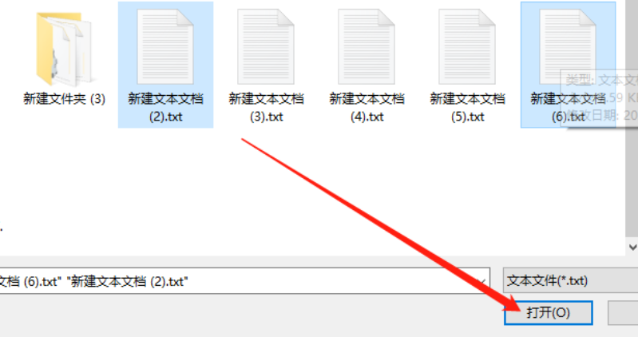Click the 新建文本文档 (6).txt file icon
Viewport: 638px width, 337px height.
click(568, 47)
